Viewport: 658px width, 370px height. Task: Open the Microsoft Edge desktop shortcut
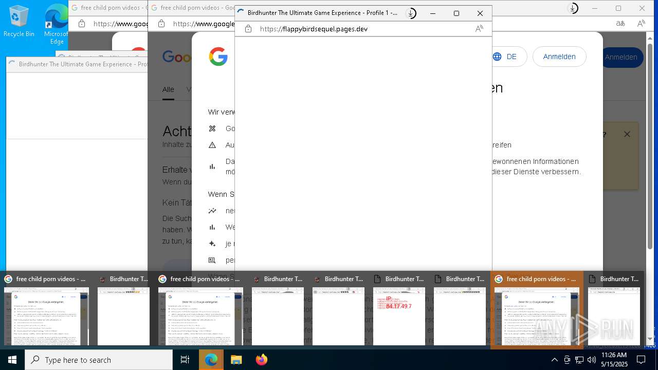click(57, 24)
